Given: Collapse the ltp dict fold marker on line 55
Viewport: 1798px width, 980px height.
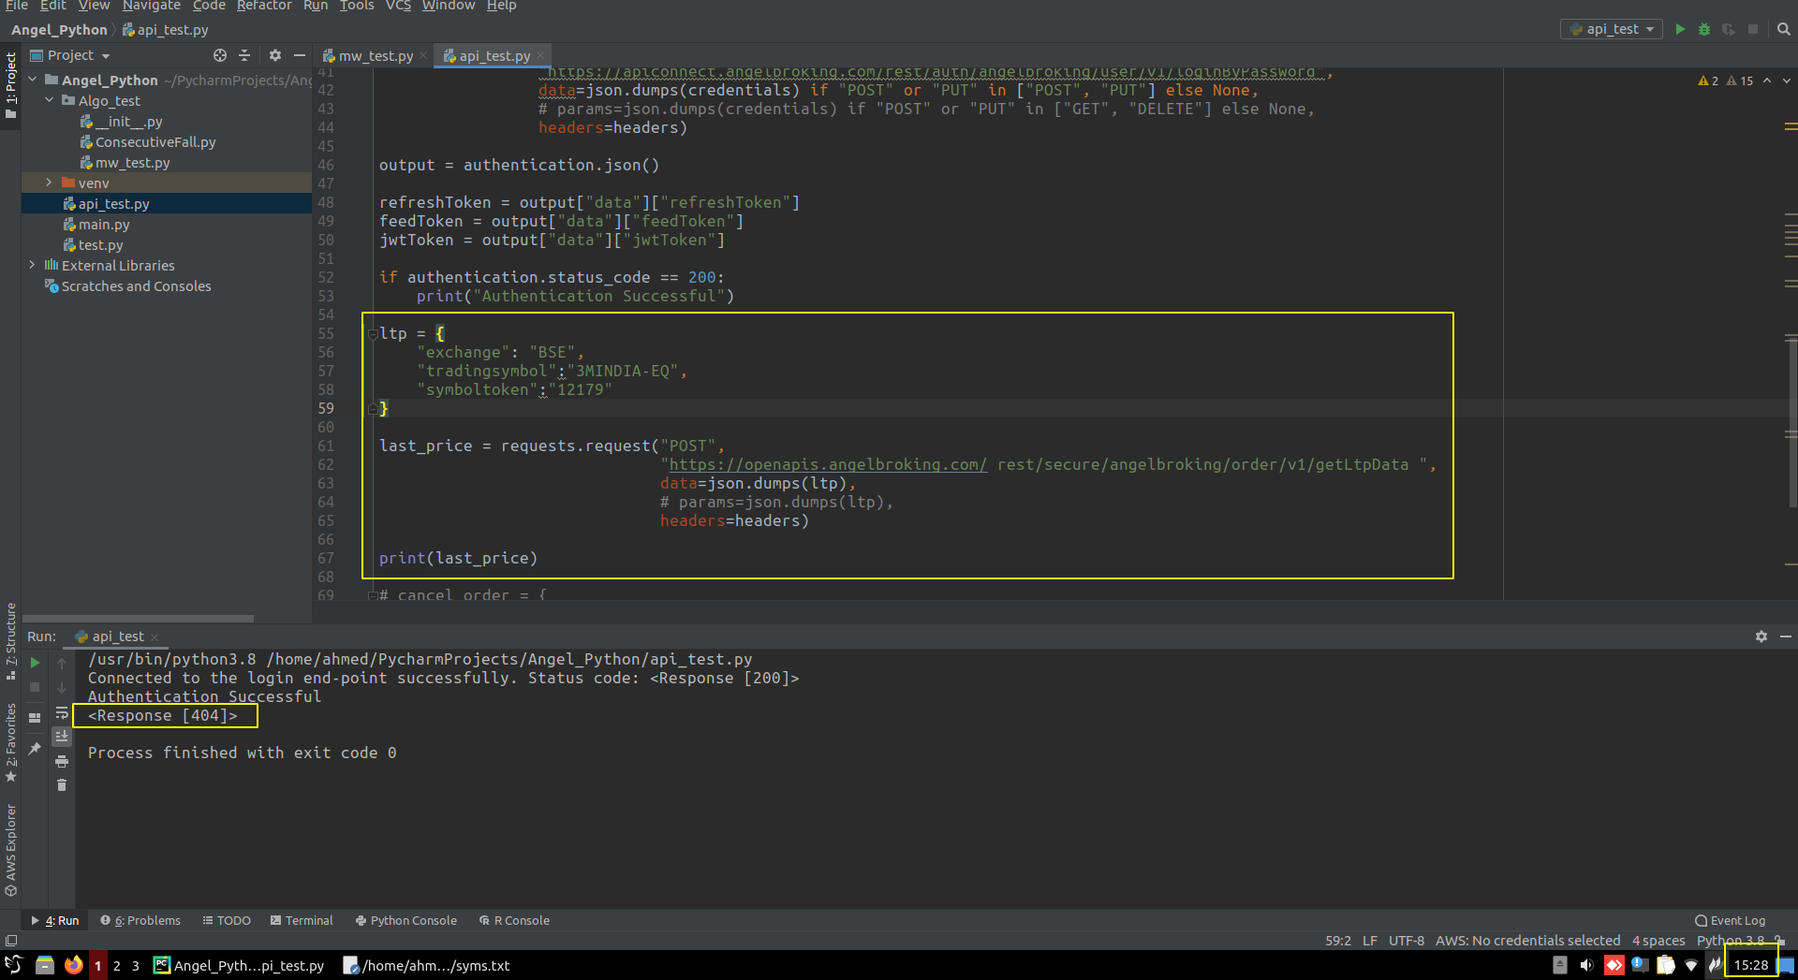Looking at the screenshot, I should click(373, 333).
